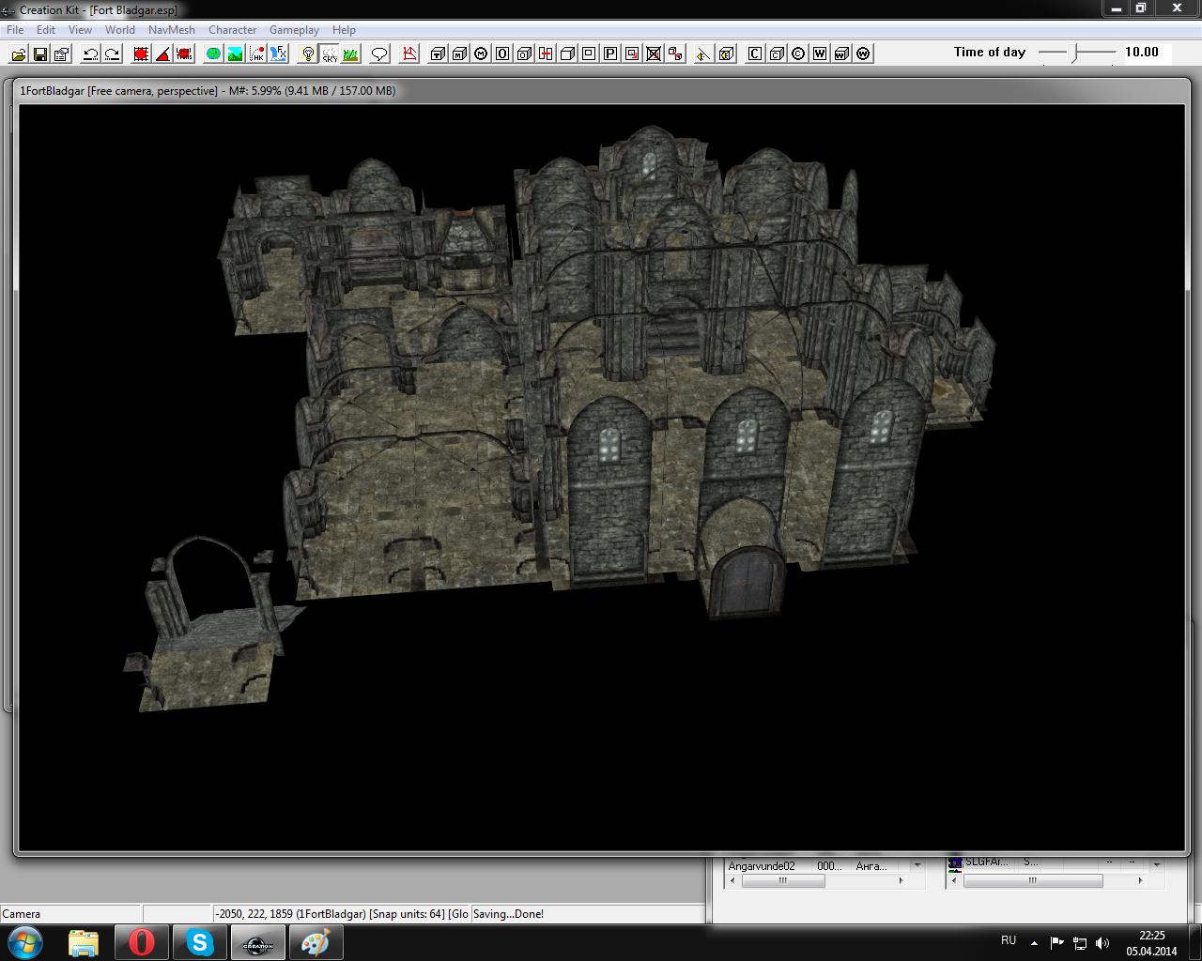This screenshot has width=1202, height=961.
Task: Expand the arrow beside SLGFAr object list
Action: (1157, 865)
